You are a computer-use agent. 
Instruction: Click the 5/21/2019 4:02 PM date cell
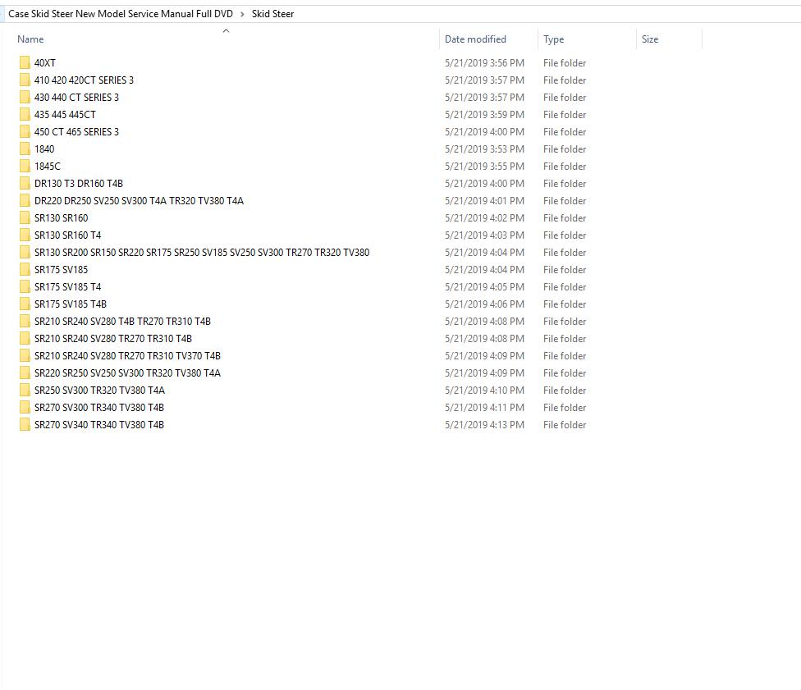point(484,218)
